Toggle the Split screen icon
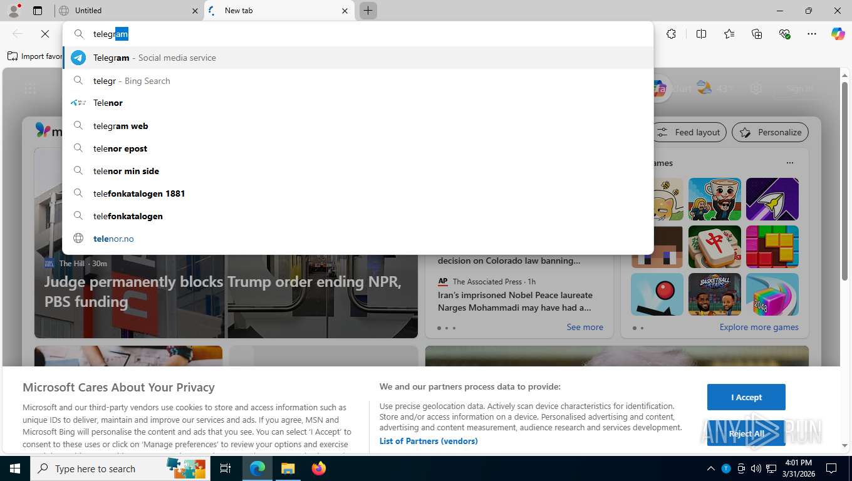The width and height of the screenshot is (852, 481). coord(701,34)
